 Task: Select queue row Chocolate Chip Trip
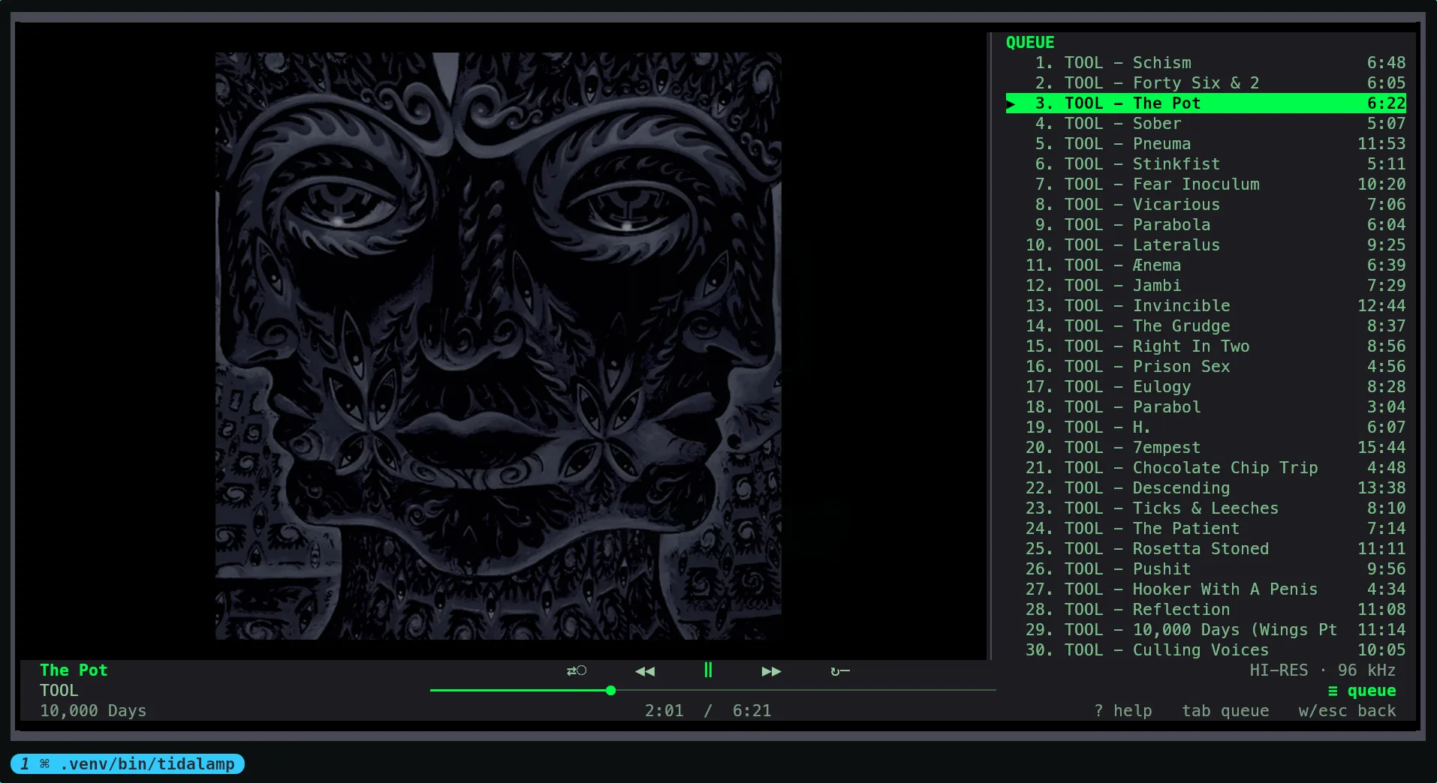pyautogui.click(x=1206, y=468)
